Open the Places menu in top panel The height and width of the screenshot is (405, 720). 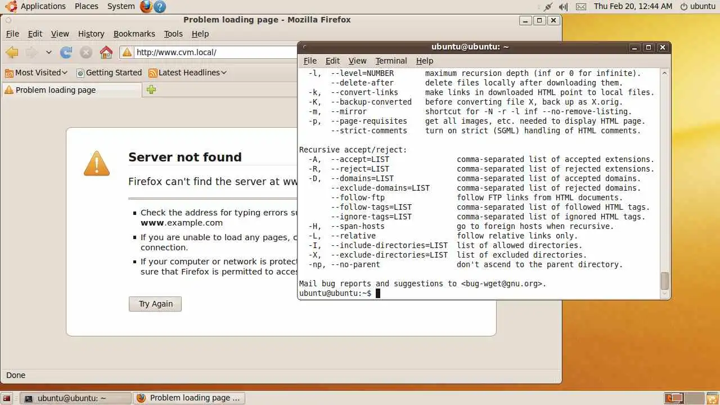click(x=87, y=6)
